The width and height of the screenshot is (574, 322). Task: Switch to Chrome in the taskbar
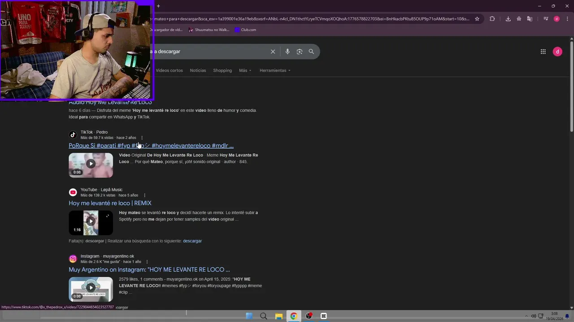pos(294,316)
